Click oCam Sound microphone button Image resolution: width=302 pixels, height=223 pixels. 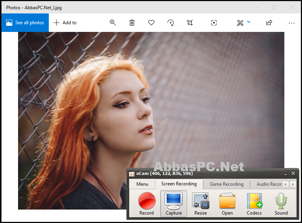tap(281, 203)
